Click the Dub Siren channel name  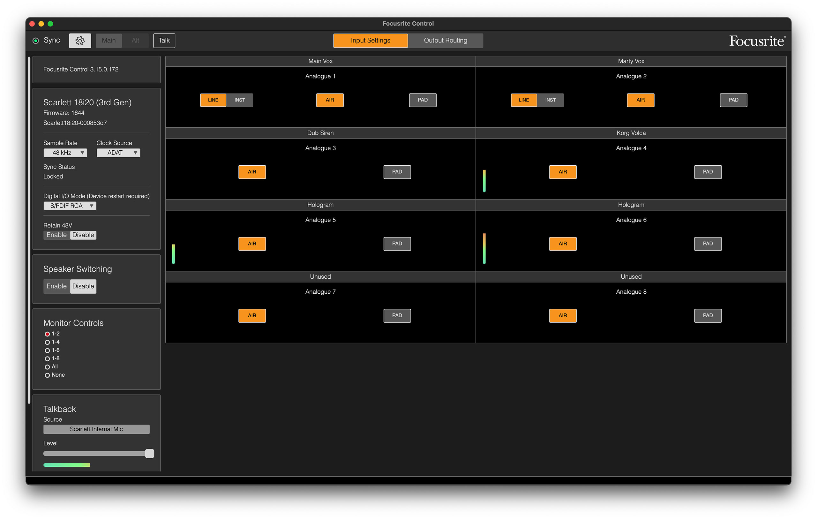click(x=320, y=133)
